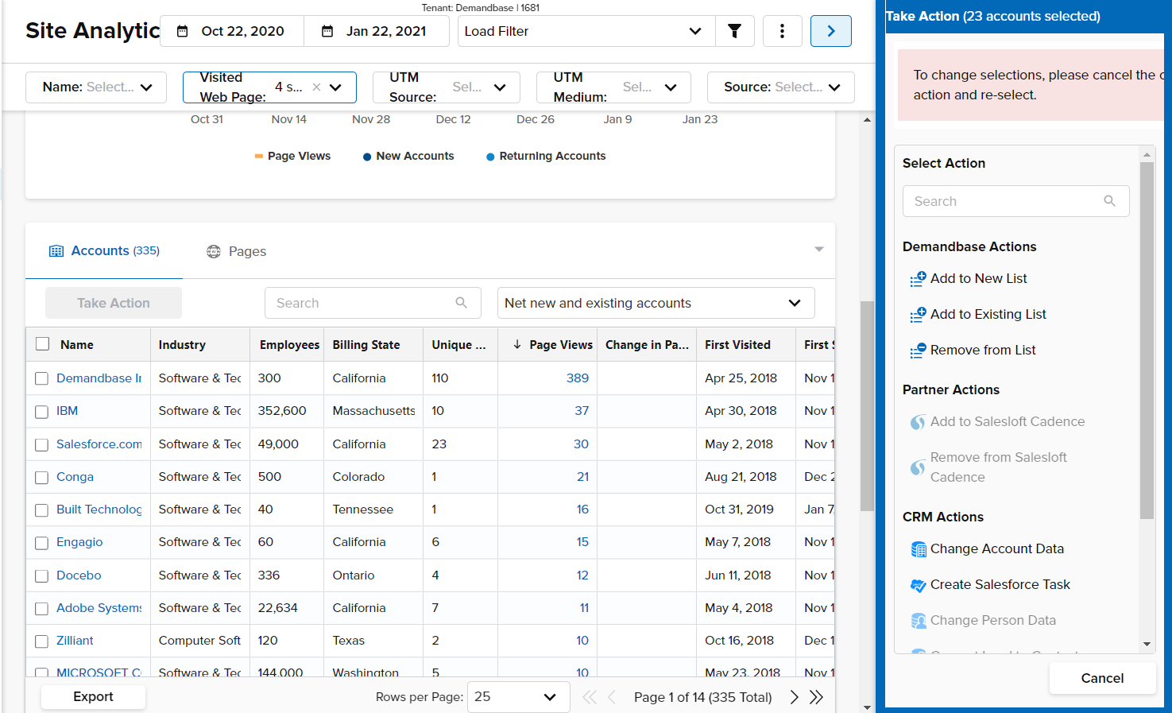Click the search magnifier in Select Action panel
The image size is (1172, 713).
click(1110, 201)
